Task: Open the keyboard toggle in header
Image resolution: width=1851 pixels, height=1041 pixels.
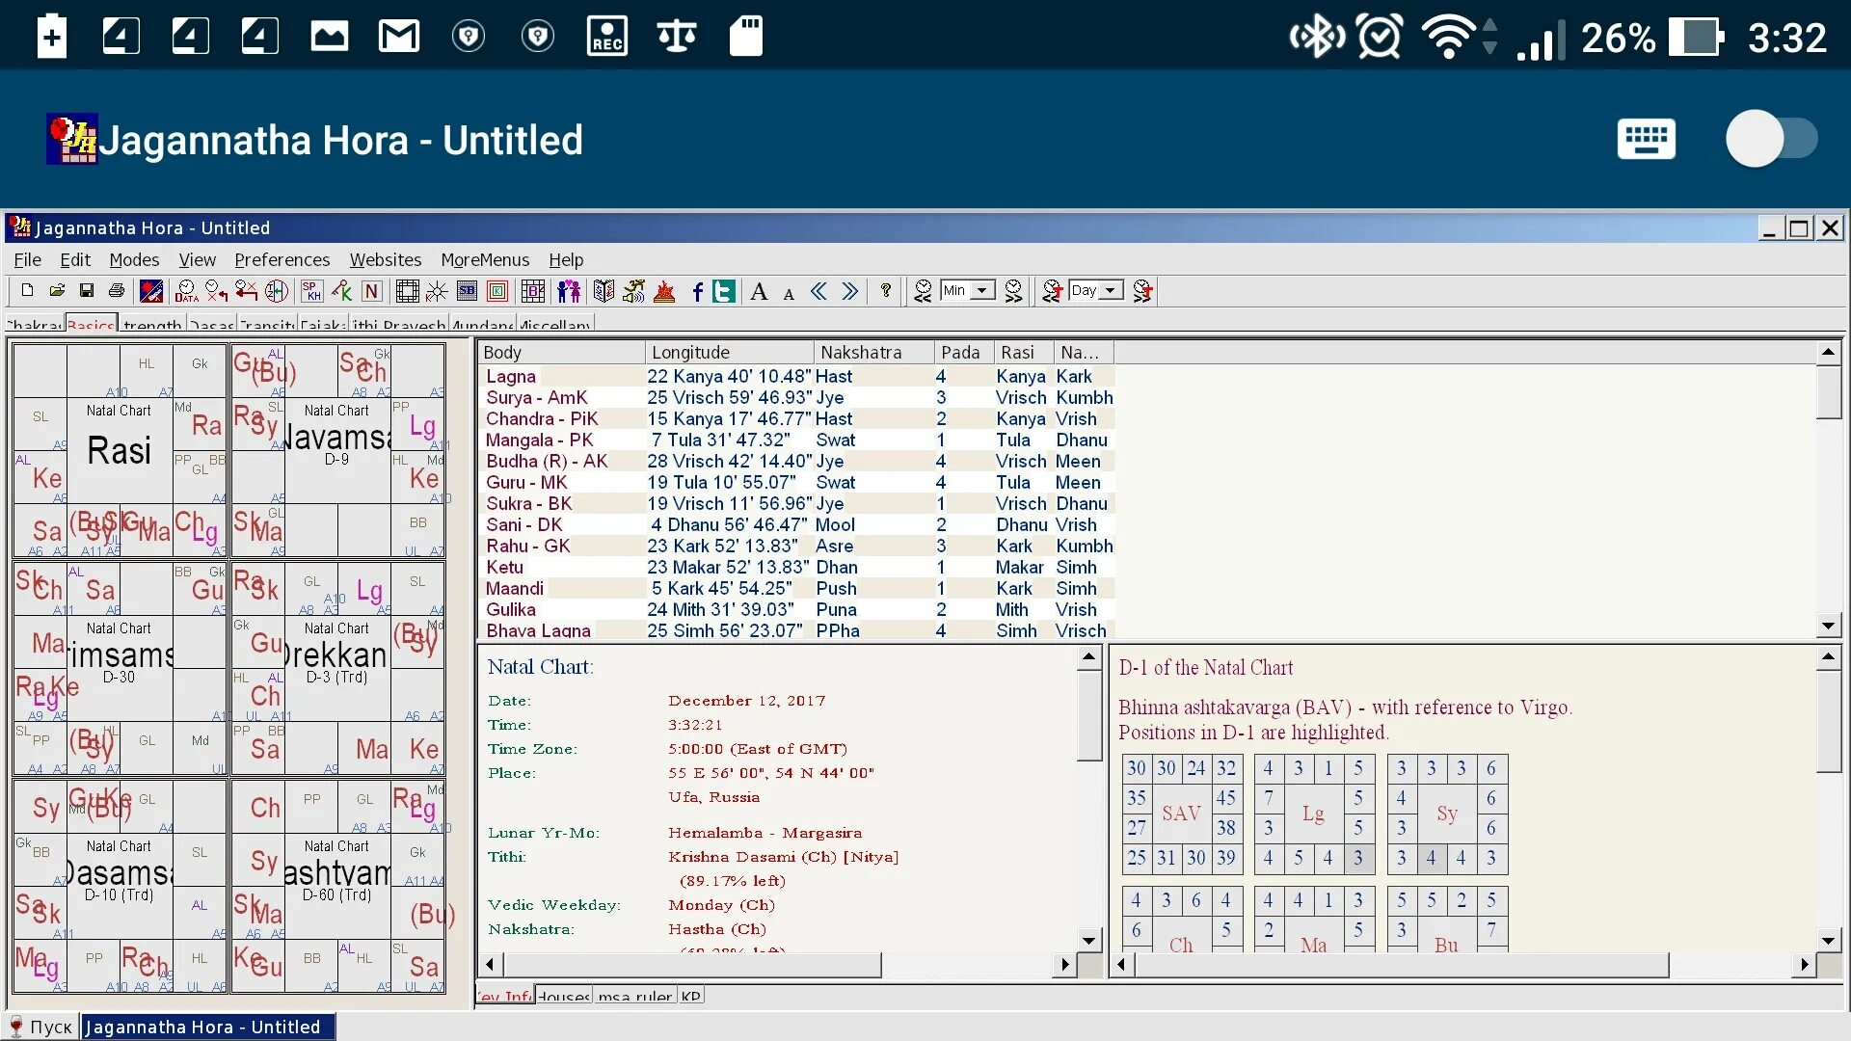Action: 1646,139
